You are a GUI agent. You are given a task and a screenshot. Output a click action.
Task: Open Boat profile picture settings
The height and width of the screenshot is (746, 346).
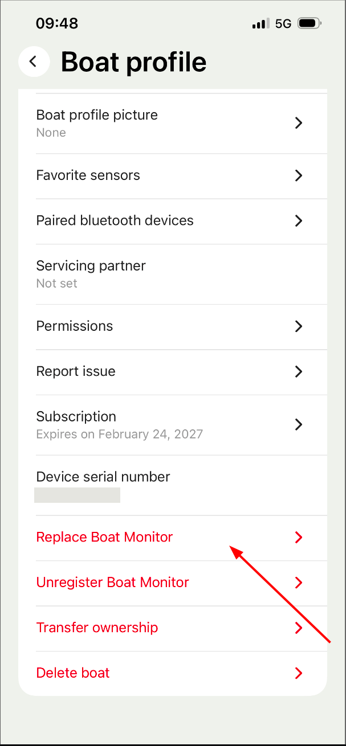tap(173, 124)
